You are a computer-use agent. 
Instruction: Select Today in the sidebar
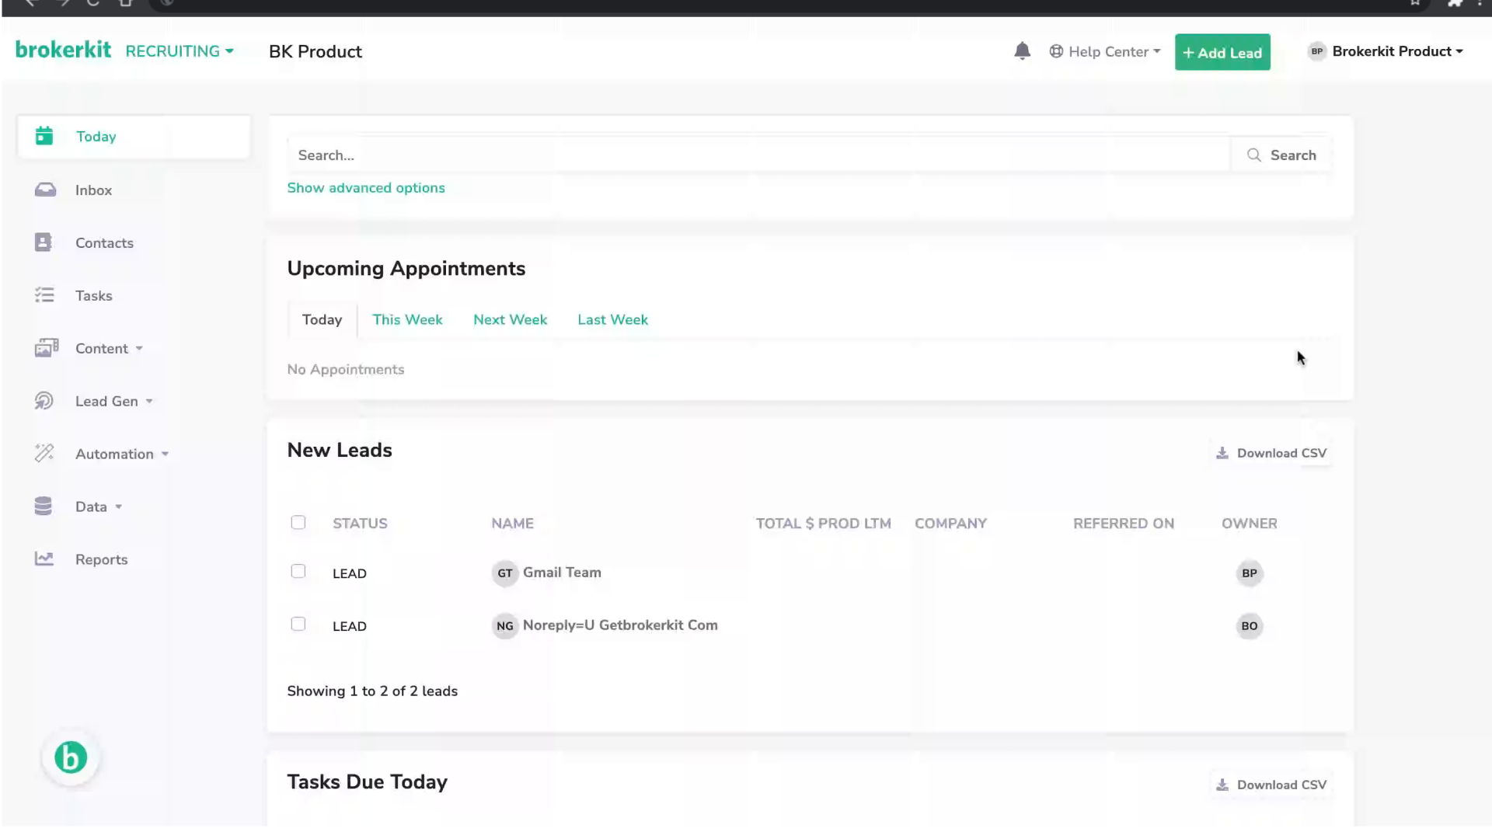tap(134, 137)
